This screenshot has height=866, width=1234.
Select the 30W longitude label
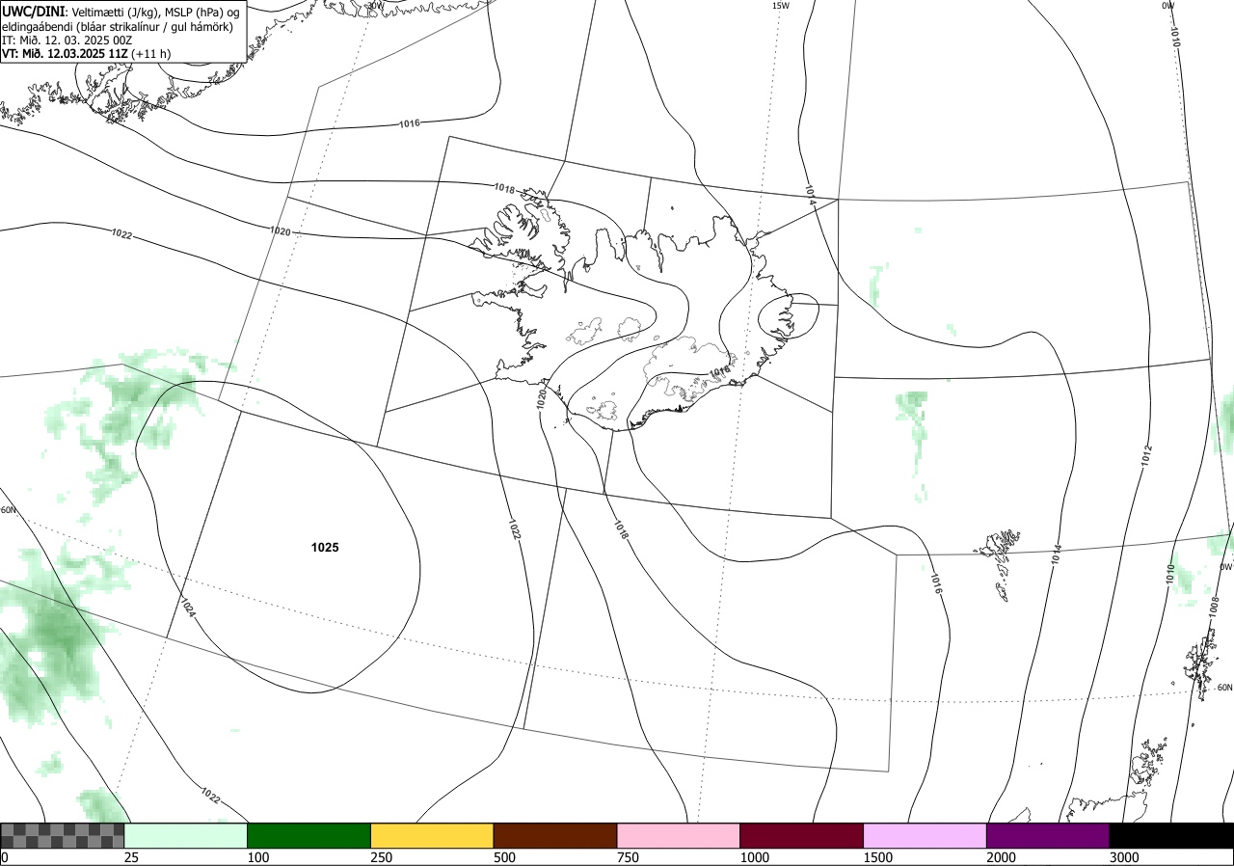[376, 5]
